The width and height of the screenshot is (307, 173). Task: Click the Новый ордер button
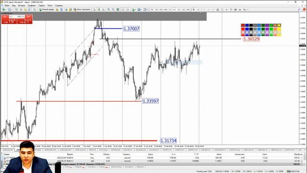pos(47,10)
